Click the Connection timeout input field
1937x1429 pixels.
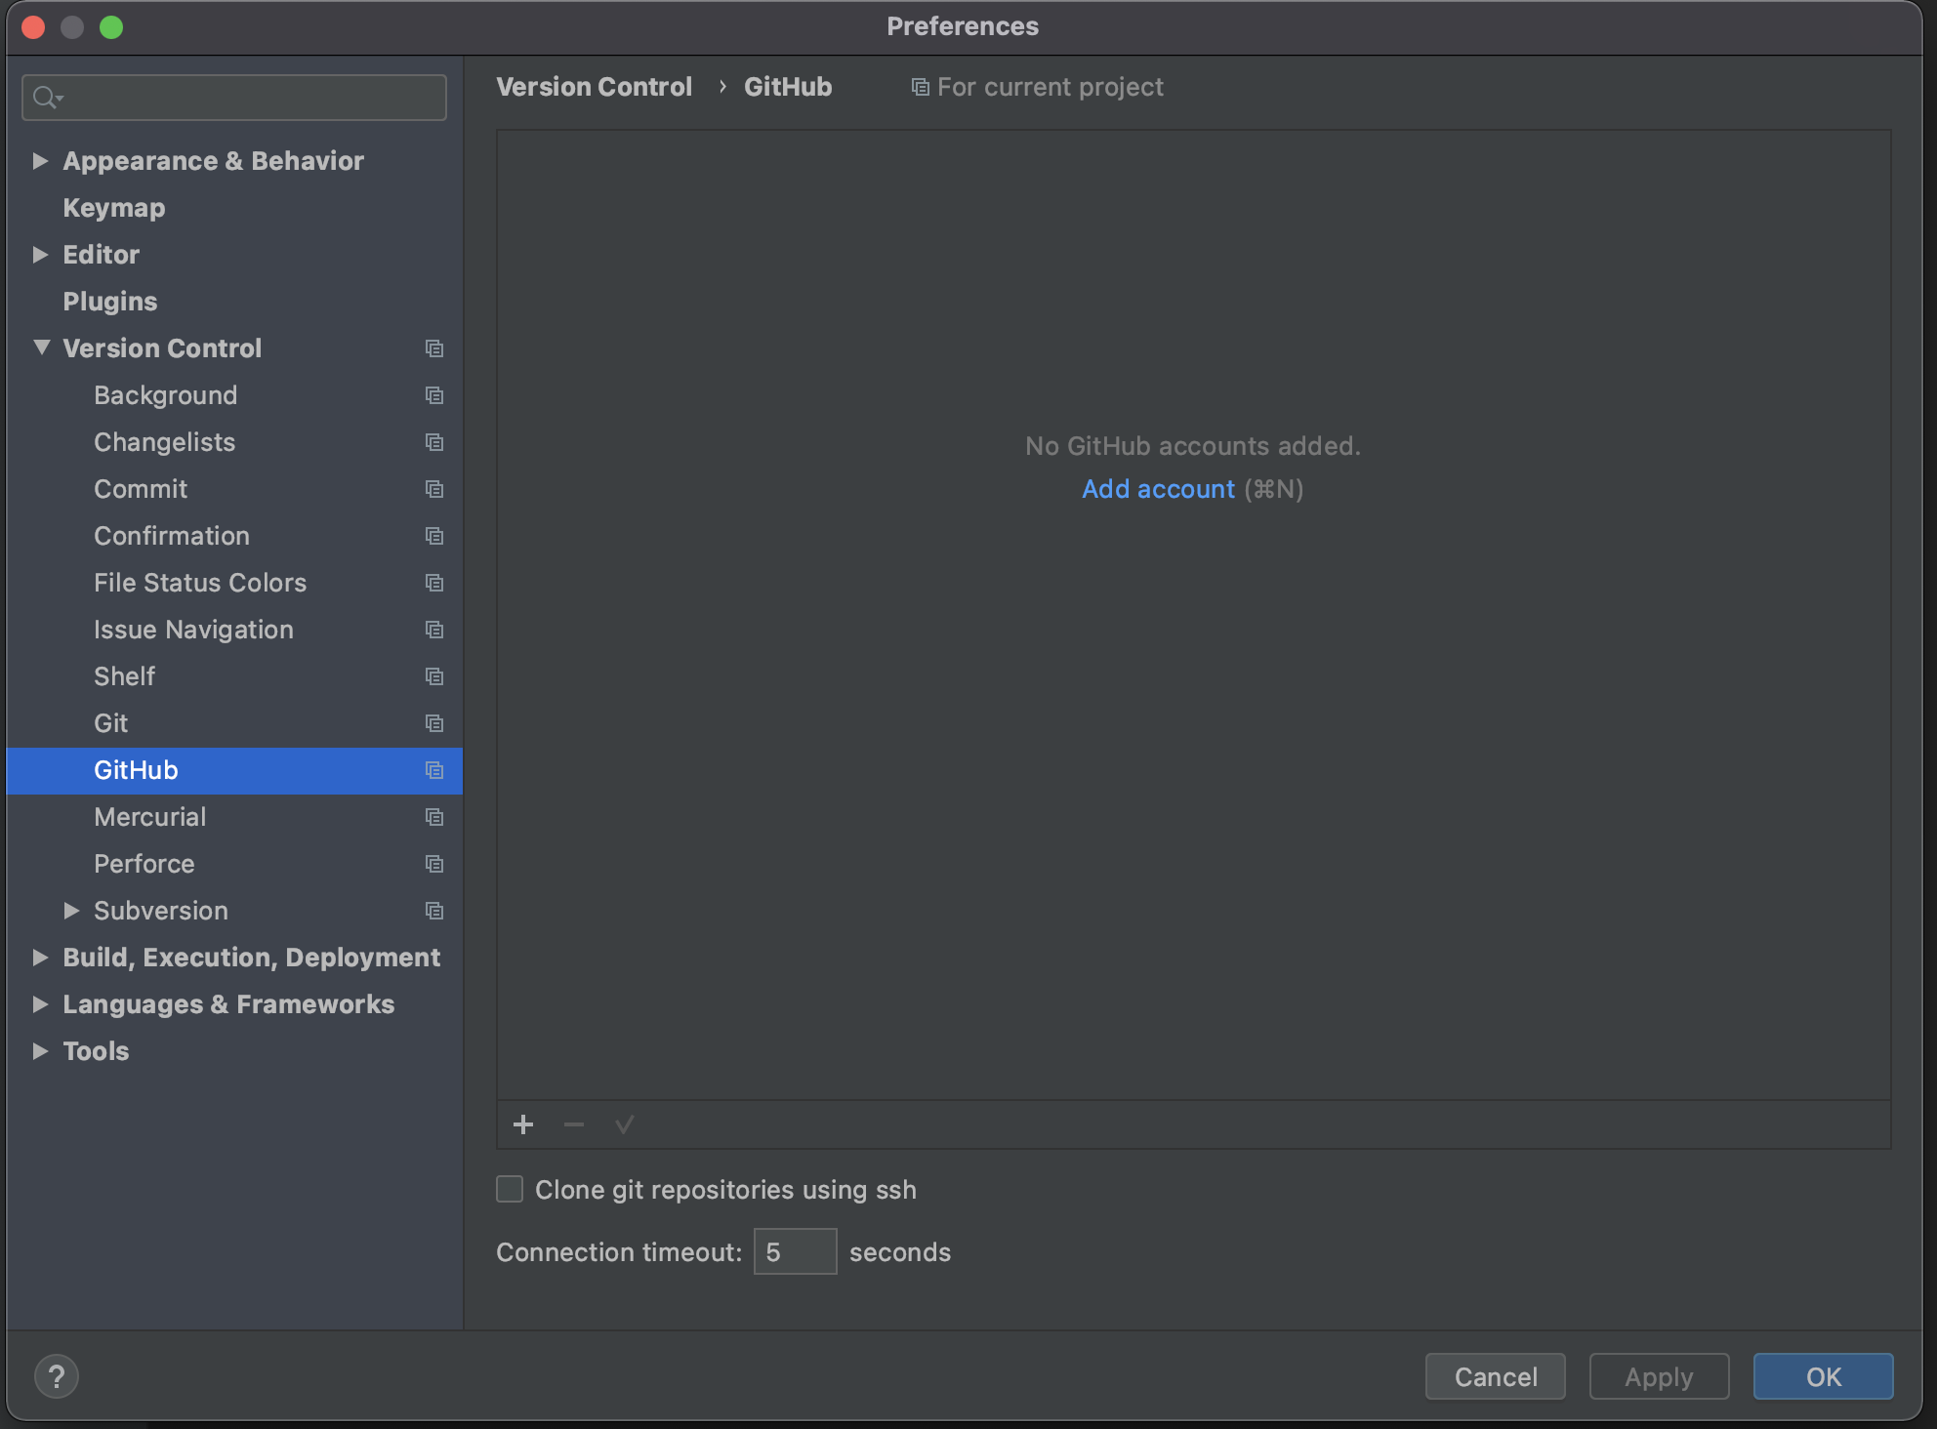point(795,1251)
